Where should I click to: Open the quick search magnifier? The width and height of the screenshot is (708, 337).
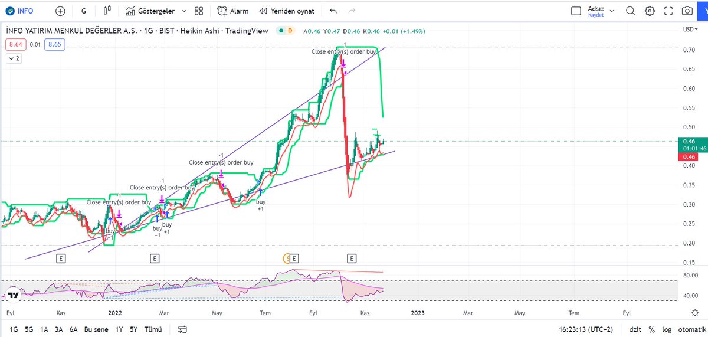(x=631, y=11)
